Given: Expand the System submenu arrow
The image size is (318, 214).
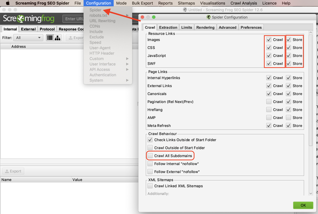Looking at the screenshot, I should point(127,80).
